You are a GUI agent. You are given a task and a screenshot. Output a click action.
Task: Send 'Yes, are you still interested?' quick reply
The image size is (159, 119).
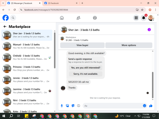click(86, 68)
